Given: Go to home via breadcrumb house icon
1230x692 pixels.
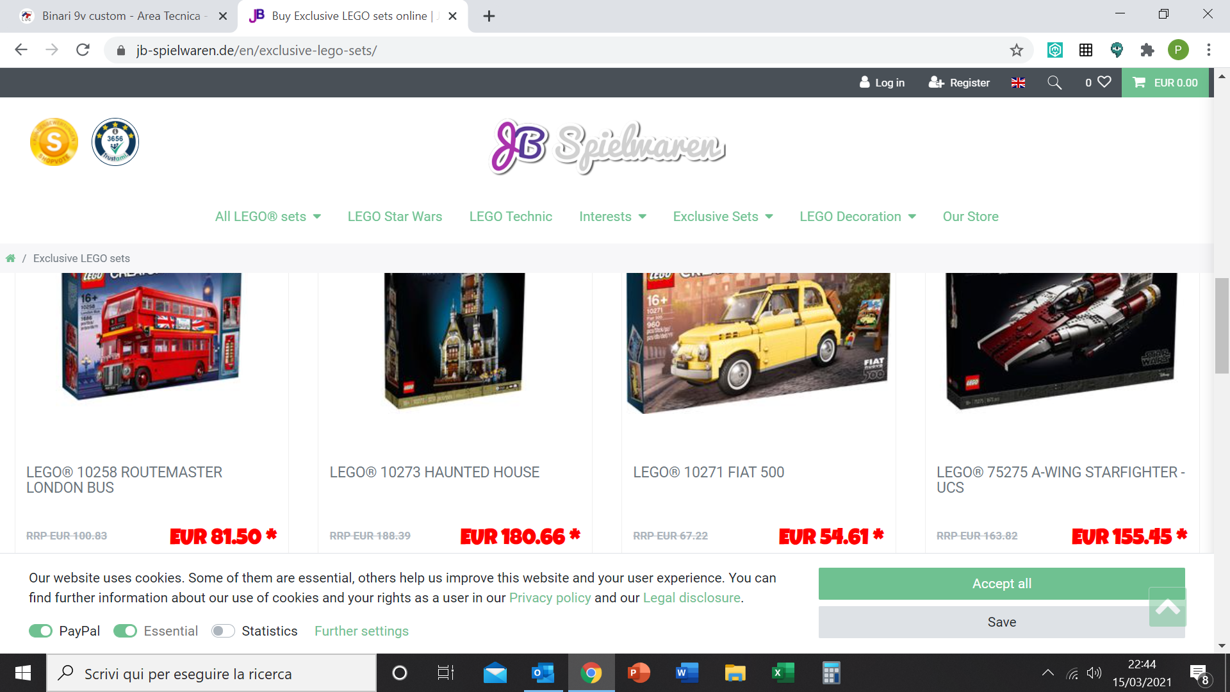Looking at the screenshot, I should coord(10,258).
